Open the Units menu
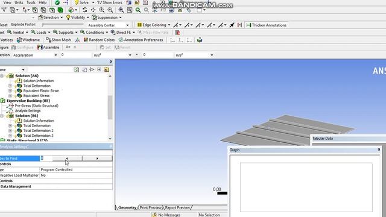 (x=19, y=2)
